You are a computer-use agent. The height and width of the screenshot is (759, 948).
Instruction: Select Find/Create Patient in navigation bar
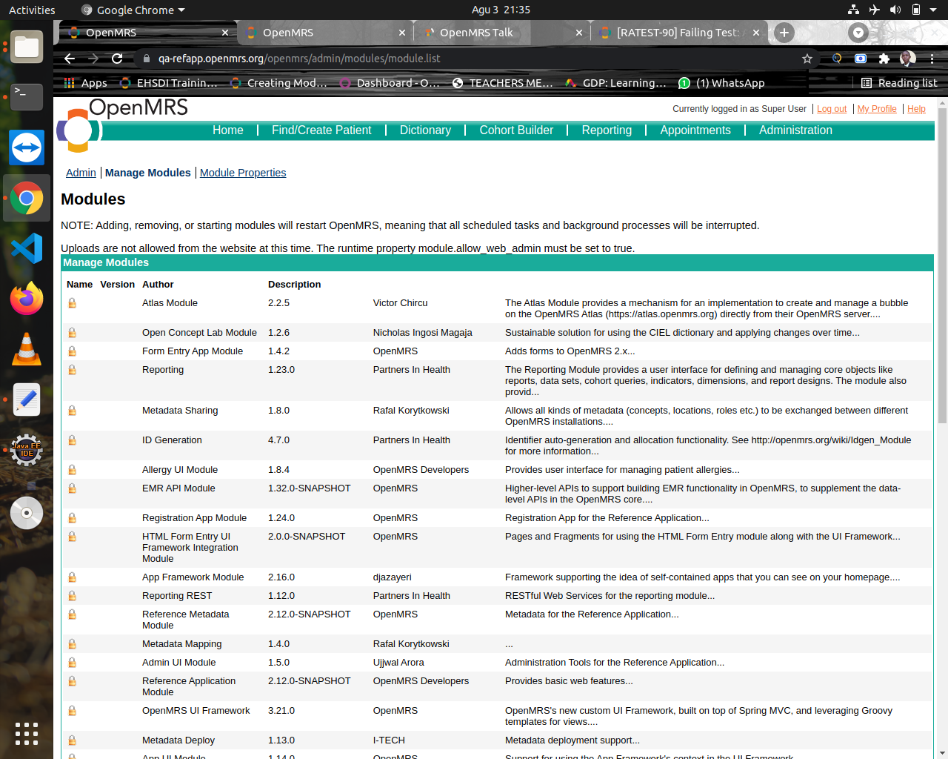[x=321, y=130]
